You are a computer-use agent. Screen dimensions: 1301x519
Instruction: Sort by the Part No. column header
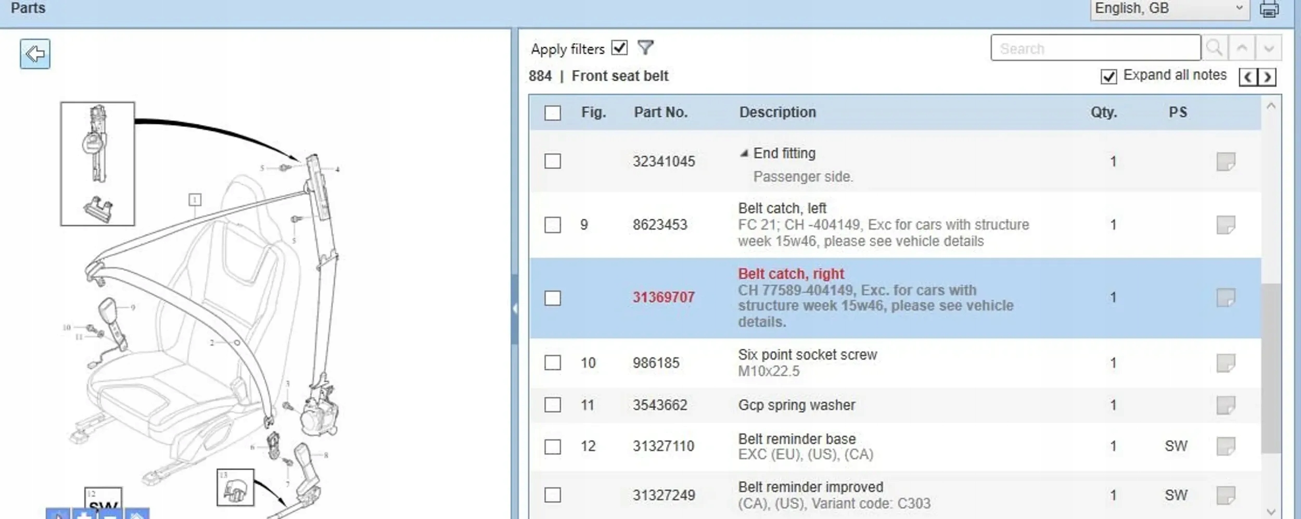point(660,112)
